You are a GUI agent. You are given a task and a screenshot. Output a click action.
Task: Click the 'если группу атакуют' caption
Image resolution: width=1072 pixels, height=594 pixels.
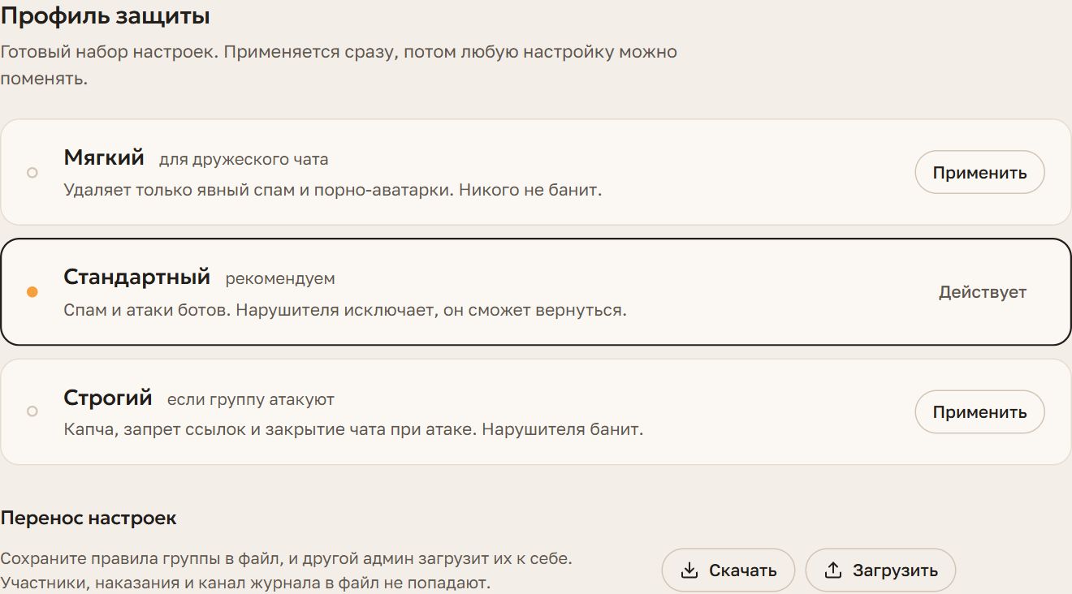pyautogui.click(x=251, y=399)
